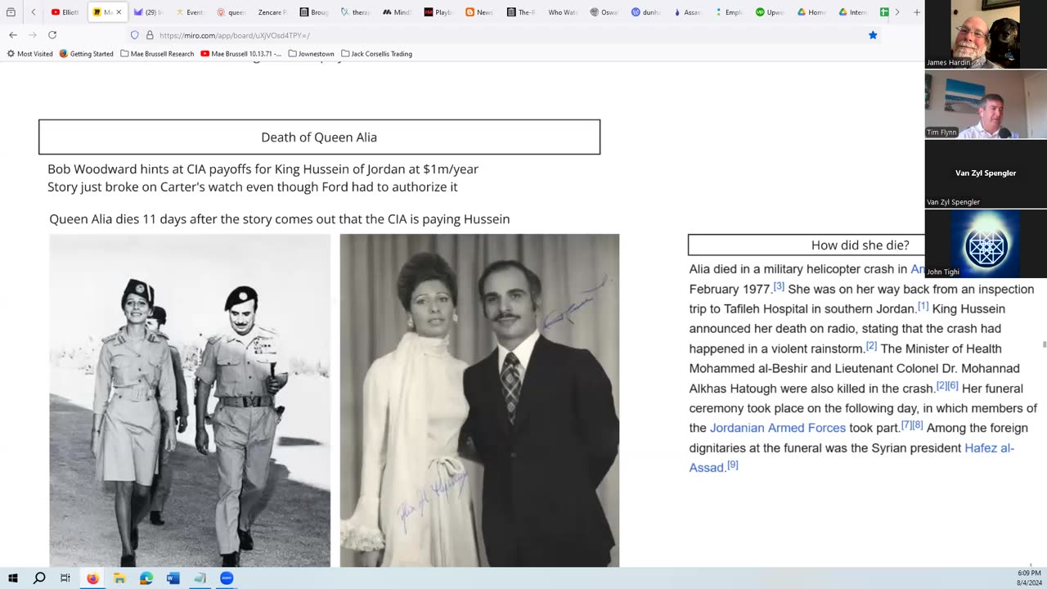Open Windows taskbar search
Image resolution: width=1047 pixels, height=589 pixels.
39,578
